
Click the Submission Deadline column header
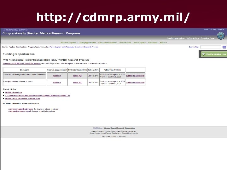click(x=113, y=70)
